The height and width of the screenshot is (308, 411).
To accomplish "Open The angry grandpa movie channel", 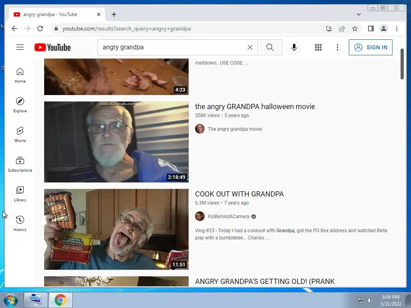I will pos(234,129).
